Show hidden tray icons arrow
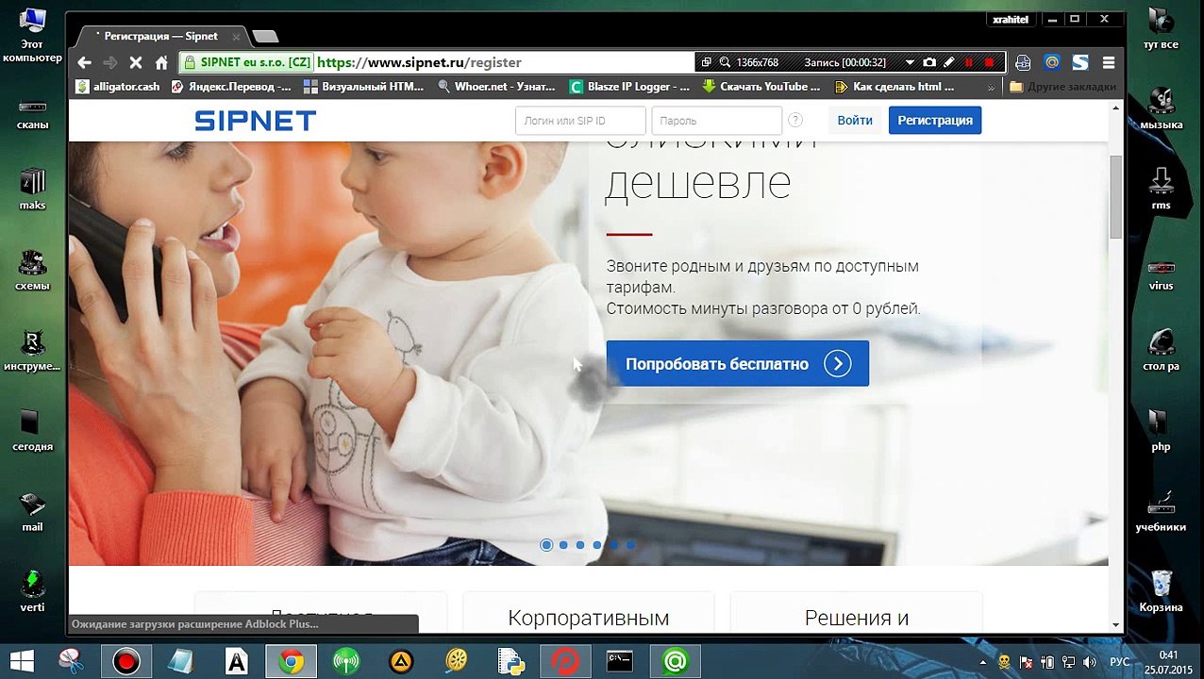 coord(984,662)
